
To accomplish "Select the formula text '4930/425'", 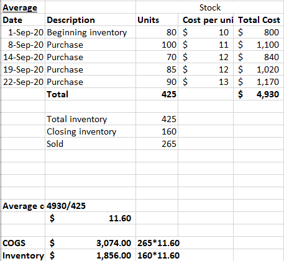I will pos(66,206).
